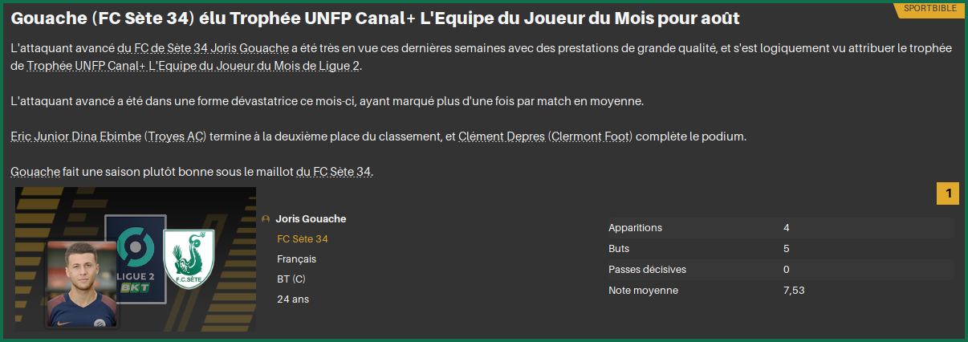This screenshot has height=342, width=968.
Task: Click the Apparitions stat row
Action: coord(777,228)
